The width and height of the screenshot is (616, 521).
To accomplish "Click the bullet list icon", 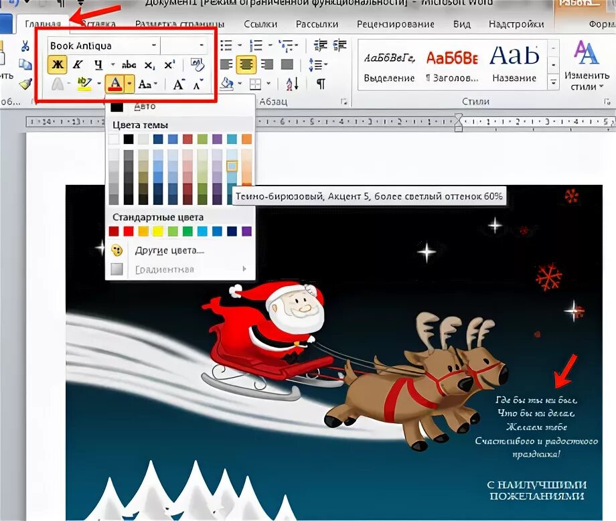I will point(226,45).
